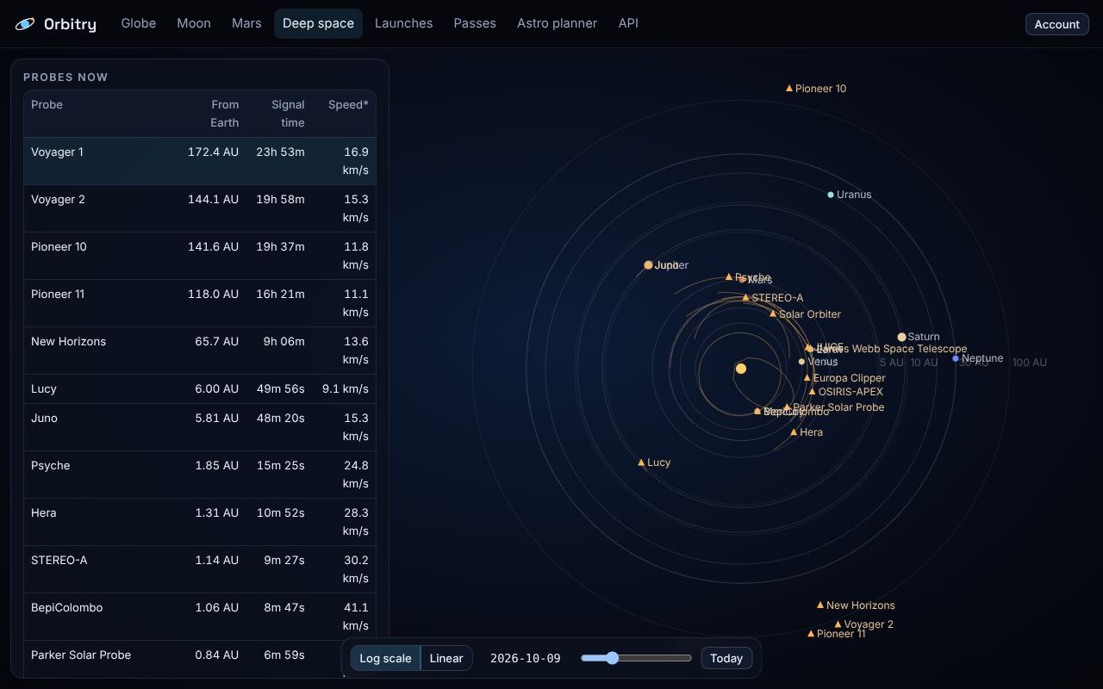Screen dimensions: 1103x689
Task: Select the Juno table row
Action: (200, 427)
